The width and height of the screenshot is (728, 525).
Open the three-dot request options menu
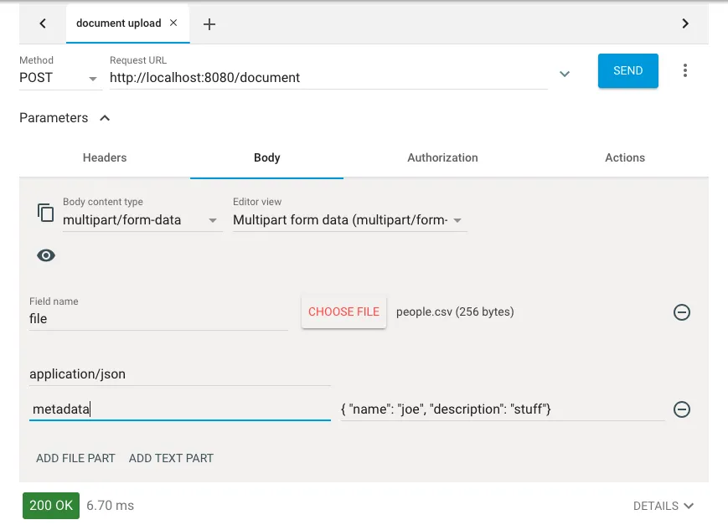click(x=685, y=71)
